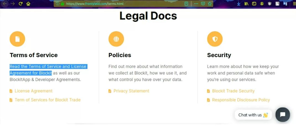Viewport: 296px width, 131px height.
Task: Toggle reader view for this page
Action: pyautogui.click(x=186, y=4)
